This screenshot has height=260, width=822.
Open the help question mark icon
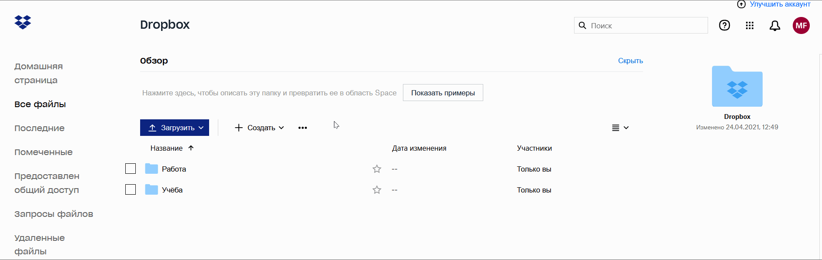point(724,26)
